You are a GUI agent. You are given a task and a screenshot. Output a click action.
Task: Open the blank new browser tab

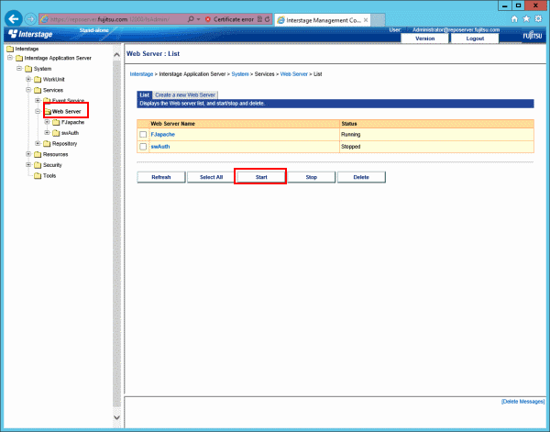coord(378,20)
